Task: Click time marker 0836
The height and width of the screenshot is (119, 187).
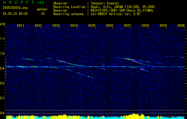Action: pos(110,26)
